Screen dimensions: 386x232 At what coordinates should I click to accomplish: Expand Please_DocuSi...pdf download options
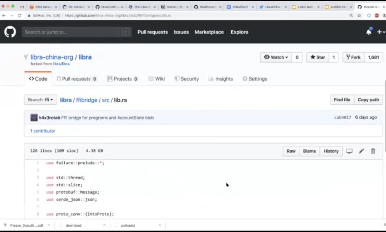tap(49, 225)
